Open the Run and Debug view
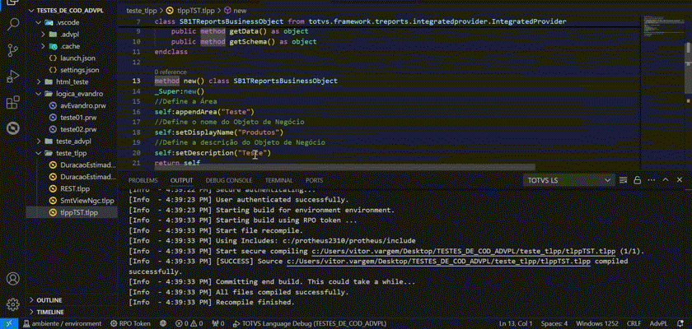 [x=13, y=76]
